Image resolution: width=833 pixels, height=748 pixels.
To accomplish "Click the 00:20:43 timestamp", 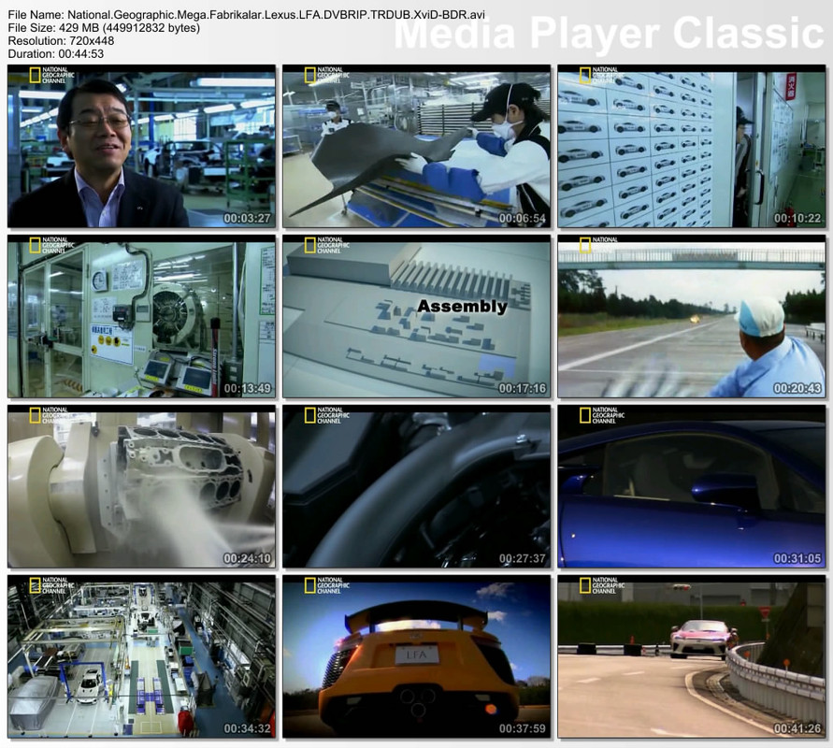I will tap(797, 388).
